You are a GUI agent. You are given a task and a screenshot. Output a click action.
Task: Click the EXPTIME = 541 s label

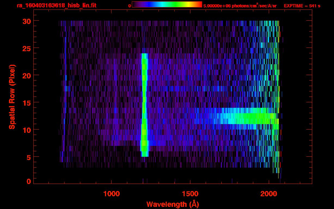(x=302, y=6)
